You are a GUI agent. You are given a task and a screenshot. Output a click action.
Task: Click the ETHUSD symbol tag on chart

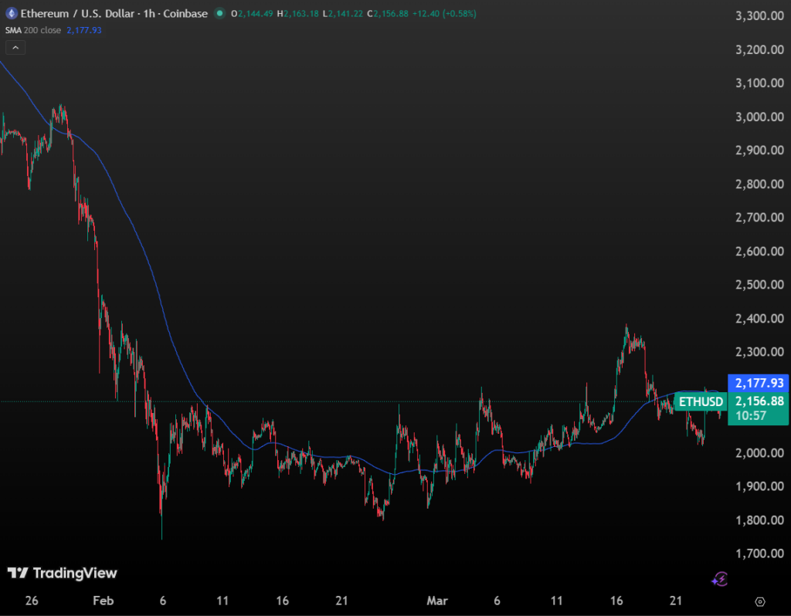click(x=701, y=401)
